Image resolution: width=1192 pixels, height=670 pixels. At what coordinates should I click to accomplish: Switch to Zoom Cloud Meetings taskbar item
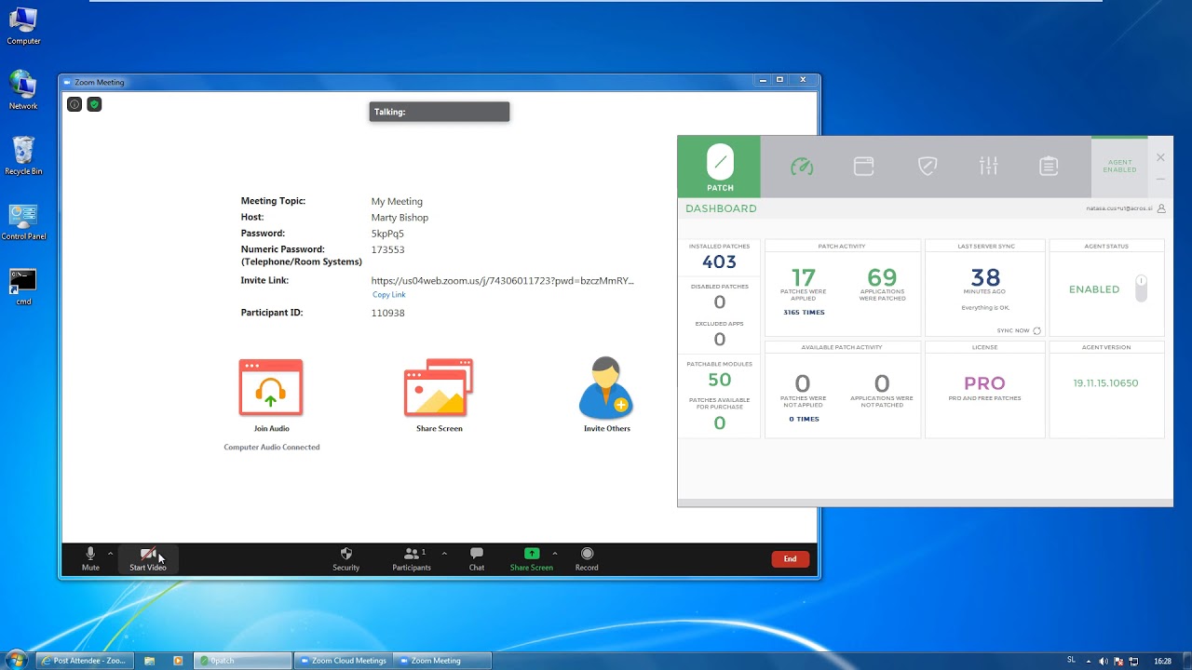(343, 661)
